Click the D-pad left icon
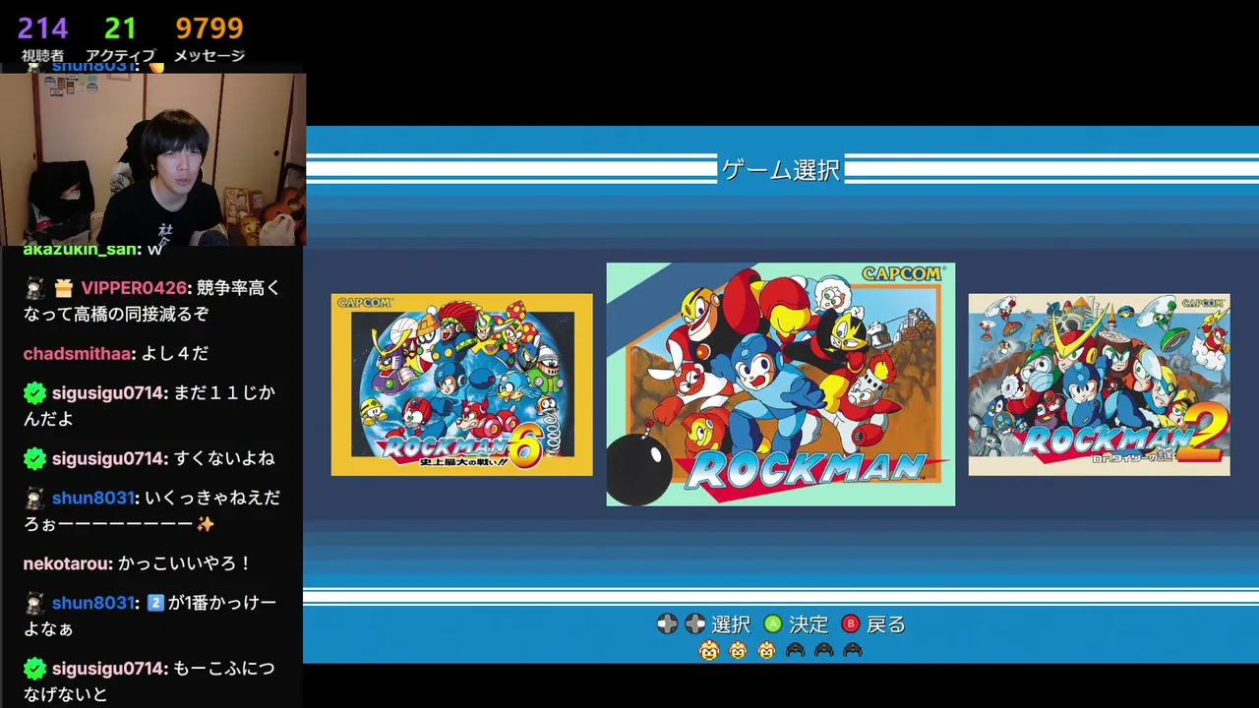Screen dimensions: 1259x708 pyautogui.click(x=667, y=623)
